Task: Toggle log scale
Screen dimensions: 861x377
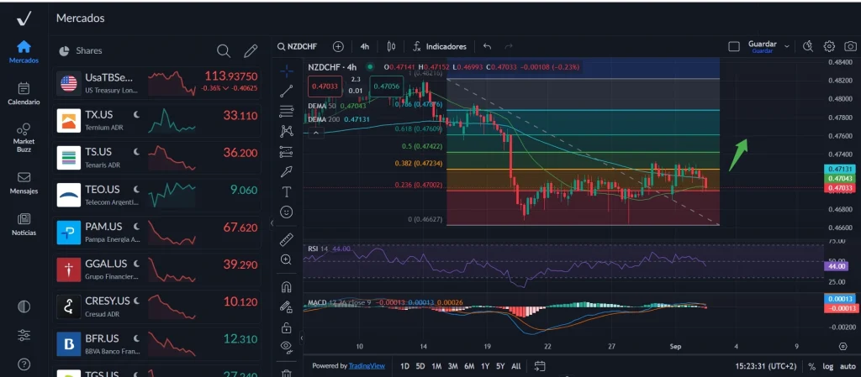Action: 827,366
